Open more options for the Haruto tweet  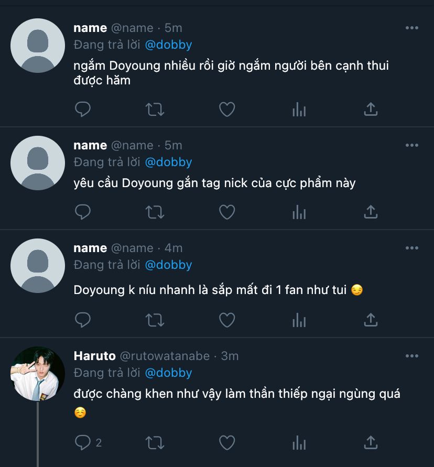[x=412, y=356]
